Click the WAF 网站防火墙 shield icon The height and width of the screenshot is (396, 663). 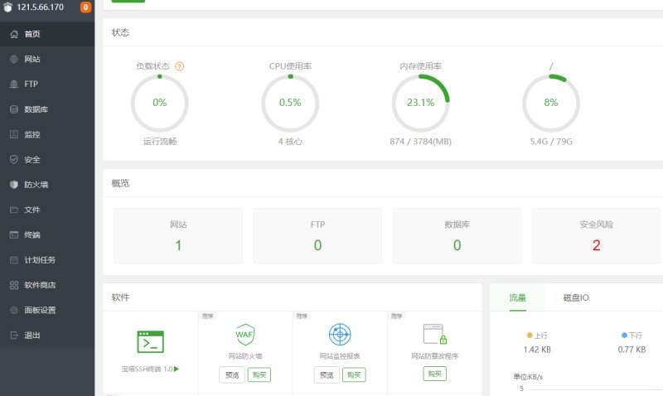[x=245, y=335]
